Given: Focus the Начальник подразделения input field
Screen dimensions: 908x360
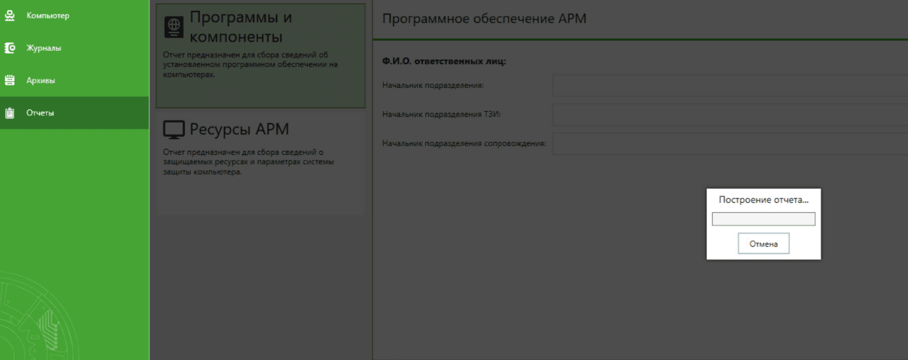Looking at the screenshot, I should point(729,86).
